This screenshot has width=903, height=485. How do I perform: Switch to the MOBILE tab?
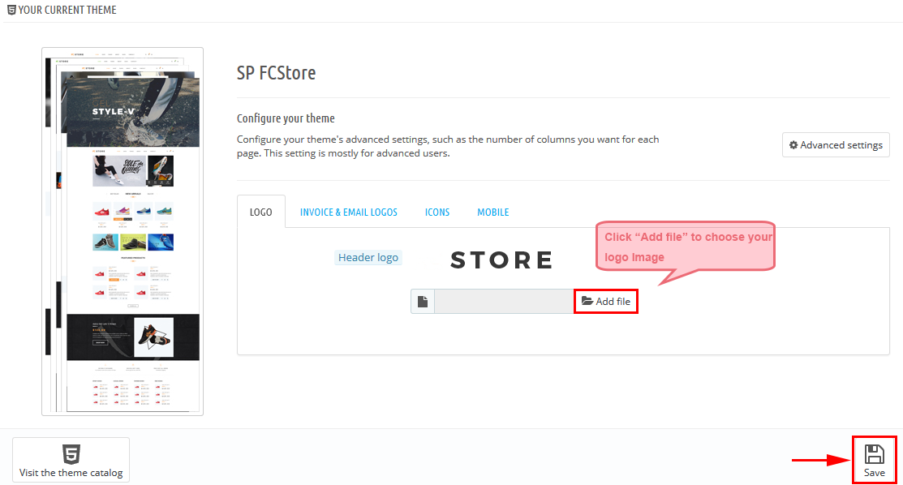point(493,212)
